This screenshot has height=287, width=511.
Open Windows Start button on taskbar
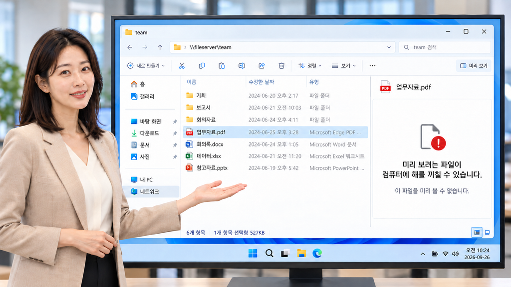pos(253,253)
